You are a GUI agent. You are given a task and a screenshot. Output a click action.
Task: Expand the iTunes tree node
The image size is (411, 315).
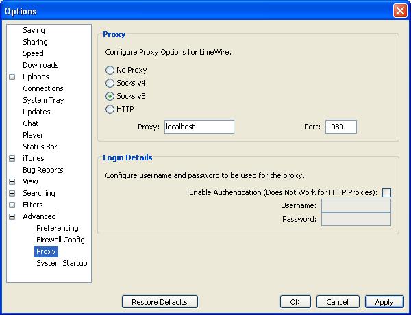[x=12, y=158]
